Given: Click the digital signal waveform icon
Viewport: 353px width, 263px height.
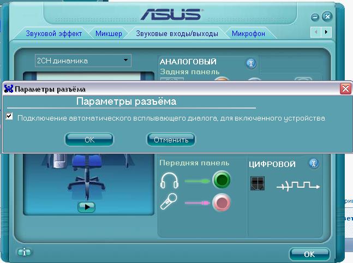Looking at the screenshot, I should click(x=298, y=186).
